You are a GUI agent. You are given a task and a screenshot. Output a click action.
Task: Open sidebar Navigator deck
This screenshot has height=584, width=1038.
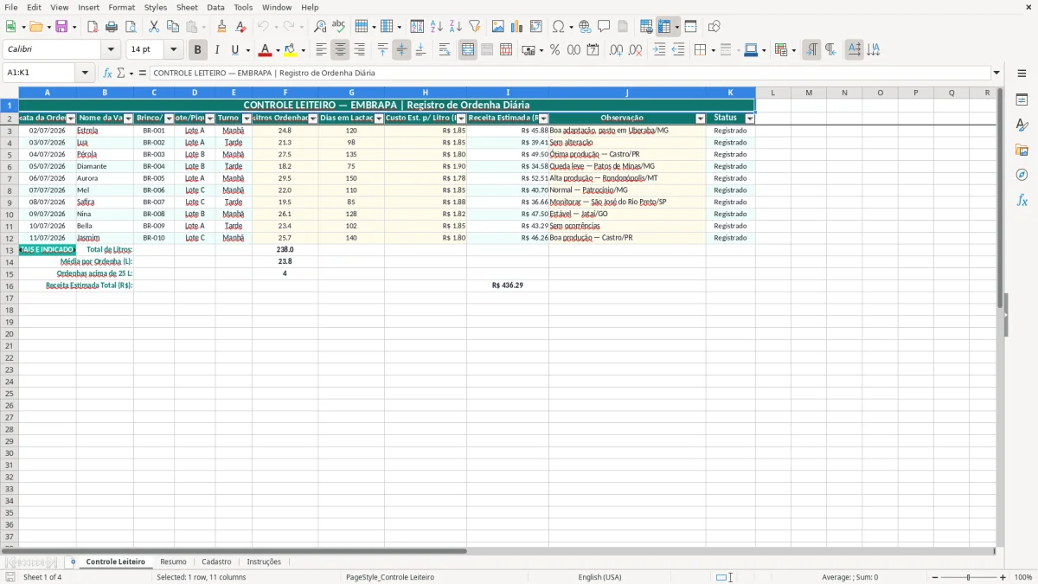pyautogui.click(x=1022, y=176)
